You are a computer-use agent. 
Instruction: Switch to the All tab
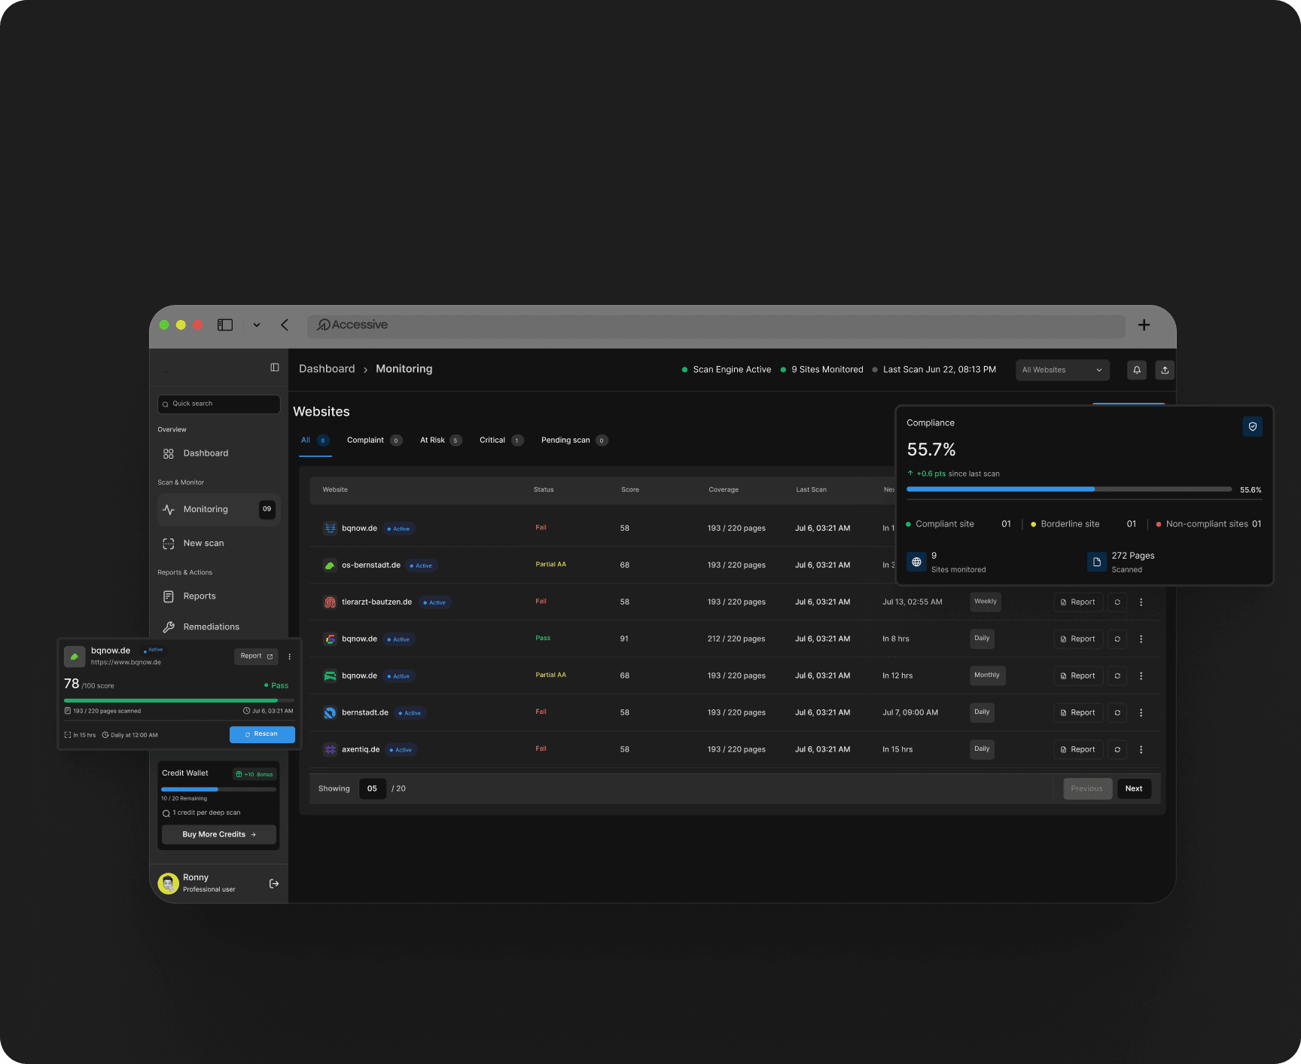315,441
